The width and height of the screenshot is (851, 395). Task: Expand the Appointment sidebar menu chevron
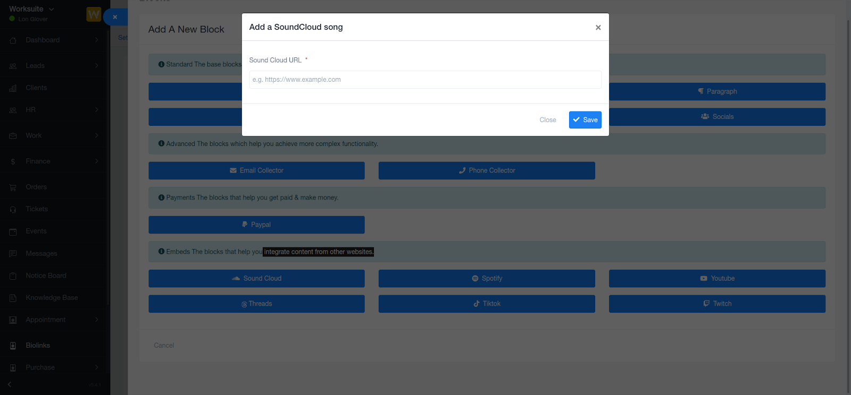tap(96, 320)
